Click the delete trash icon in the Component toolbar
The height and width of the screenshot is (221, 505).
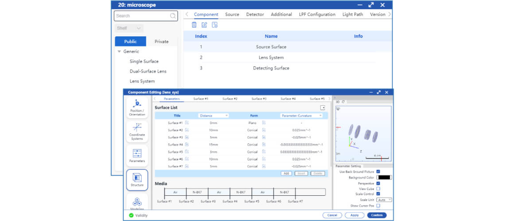[x=194, y=25]
